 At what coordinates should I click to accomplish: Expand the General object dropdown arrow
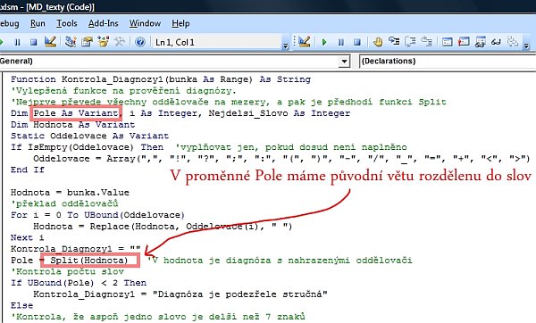pyautogui.click(x=344, y=62)
